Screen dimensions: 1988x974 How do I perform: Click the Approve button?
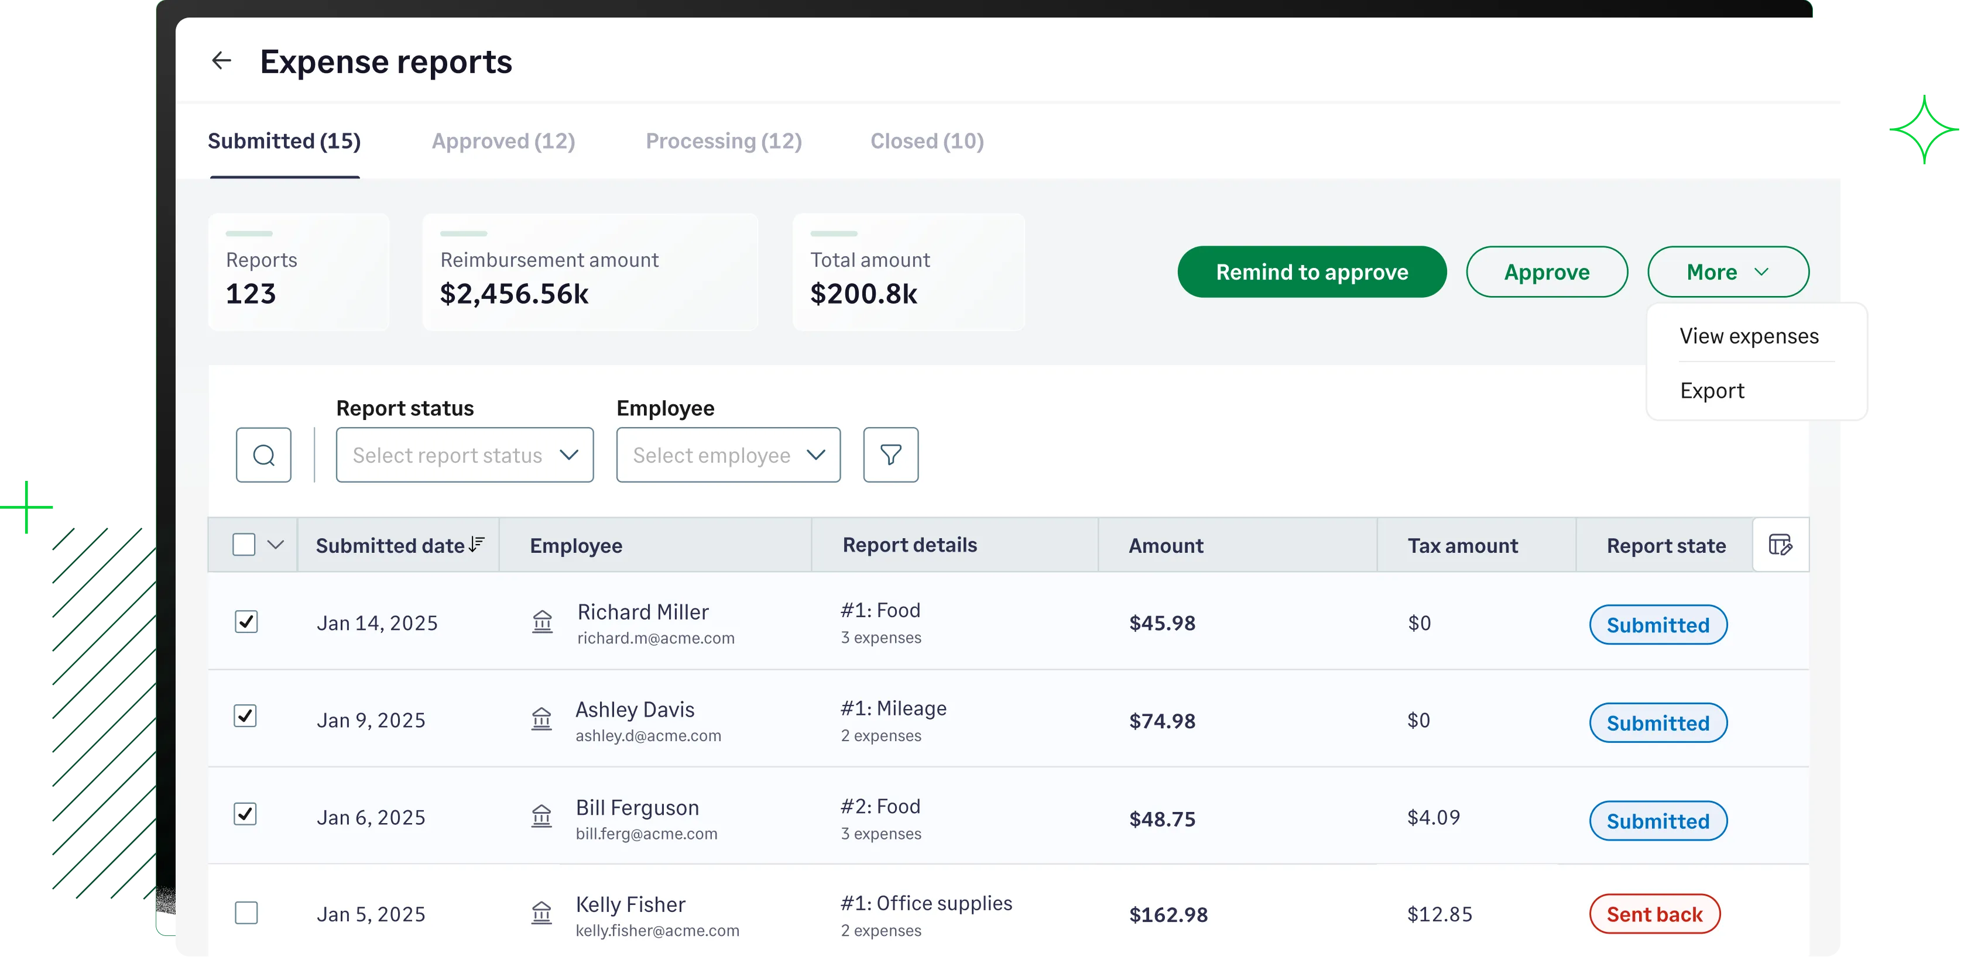pos(1547,271)
